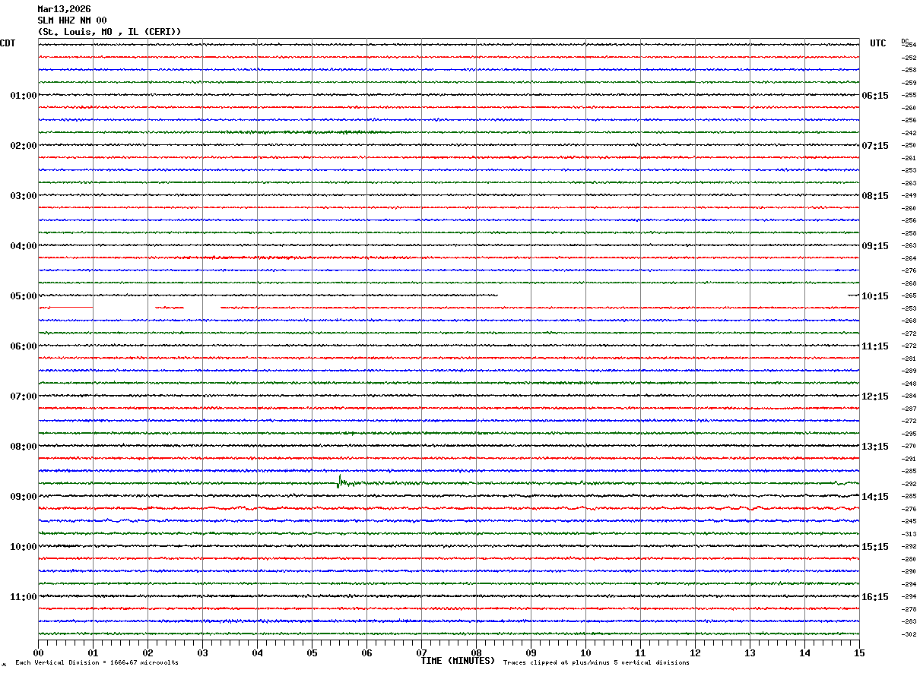The image size is (920, 673).
Task: Click the UTC timezone label
Action: pyautogui.click(x=878, y=43)
